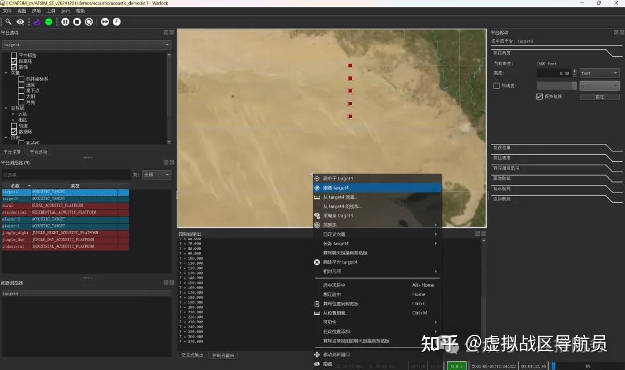Pause the simulation using the pause icon

coord(66,21)
